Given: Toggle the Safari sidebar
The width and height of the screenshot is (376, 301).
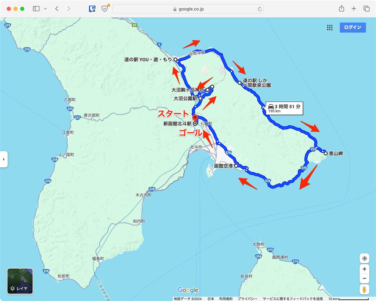Looking at the screenshot, I should (x=36, y=9).
